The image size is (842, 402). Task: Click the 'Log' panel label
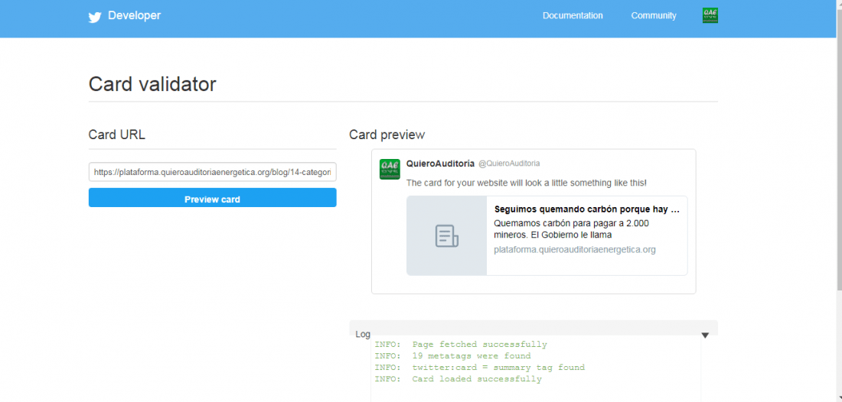(363, 334)
